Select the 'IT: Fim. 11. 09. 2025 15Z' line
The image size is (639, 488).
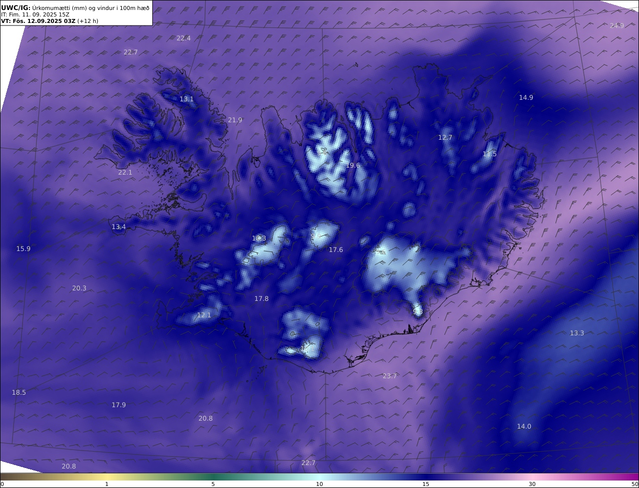35,15
